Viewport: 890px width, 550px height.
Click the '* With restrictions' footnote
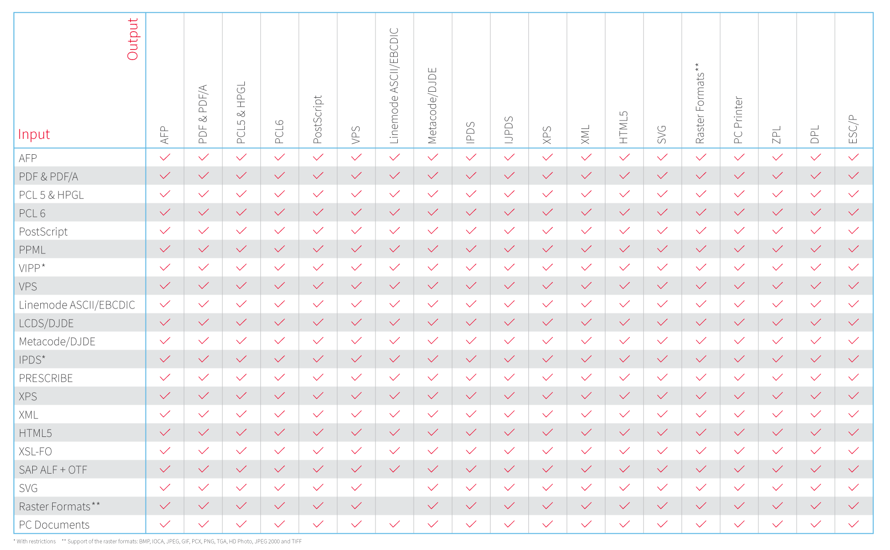(x=35, y=542)
